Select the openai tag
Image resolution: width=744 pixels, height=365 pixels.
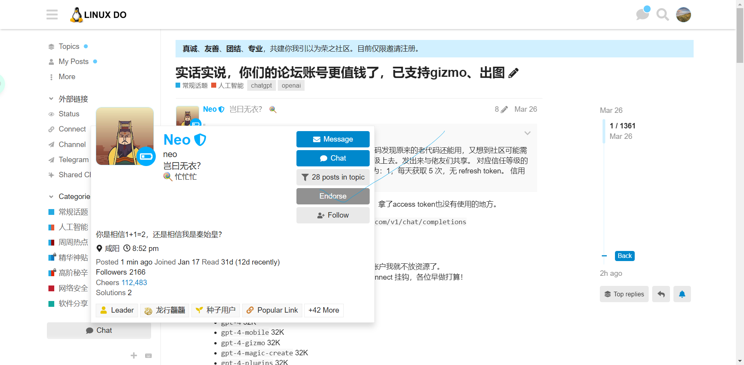click(291, 85)
